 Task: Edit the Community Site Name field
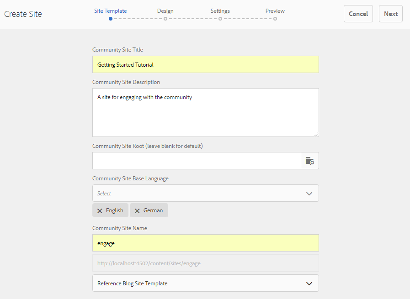[205, 243]
